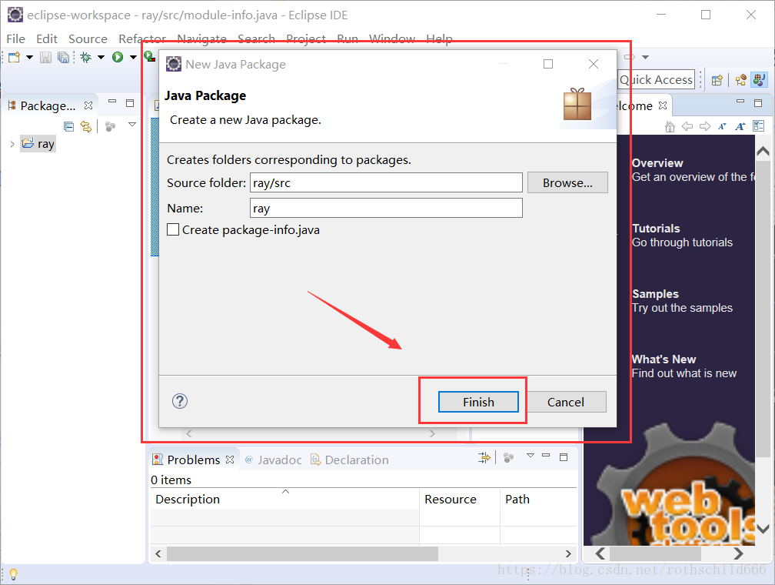The height and width of the screenshot is (585, 775).
Task: Click Welcome navigate back arrow
Action: tap(687, 127)
